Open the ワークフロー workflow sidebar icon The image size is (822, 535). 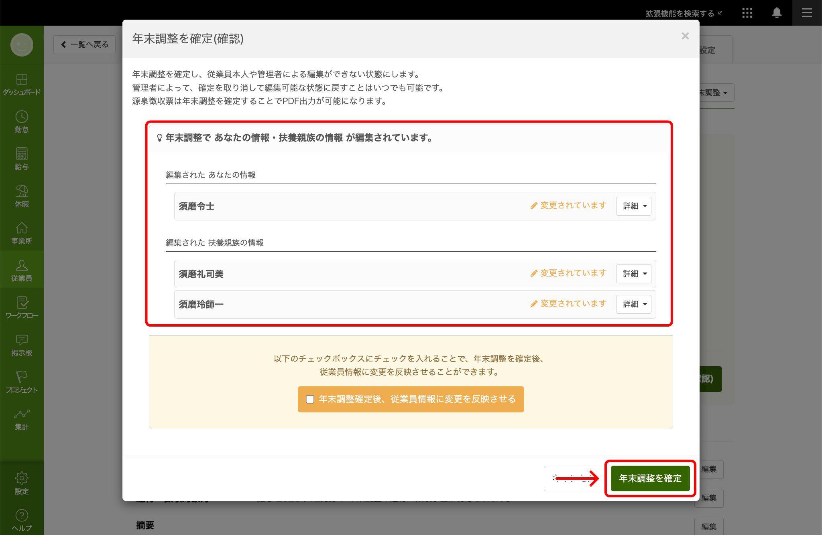22,308
